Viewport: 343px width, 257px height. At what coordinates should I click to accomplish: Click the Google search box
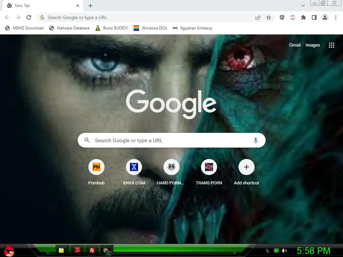tap(171, 140)
